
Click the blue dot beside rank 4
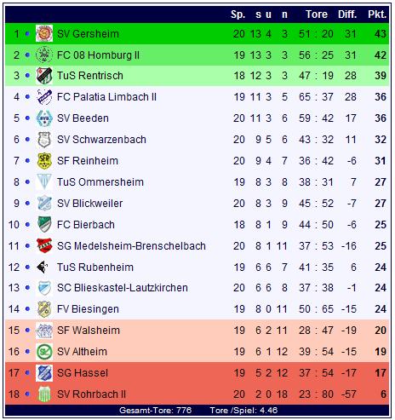pyautogui.click(x=27, y=97)
